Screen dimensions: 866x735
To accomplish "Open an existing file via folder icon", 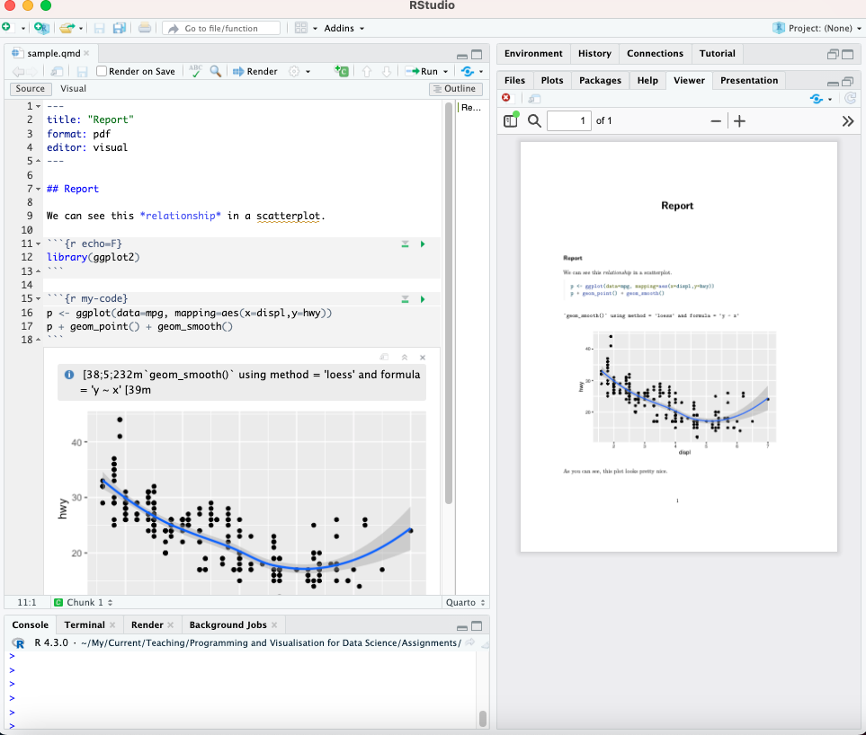I will pyautogui.click(x=67, y=28).
